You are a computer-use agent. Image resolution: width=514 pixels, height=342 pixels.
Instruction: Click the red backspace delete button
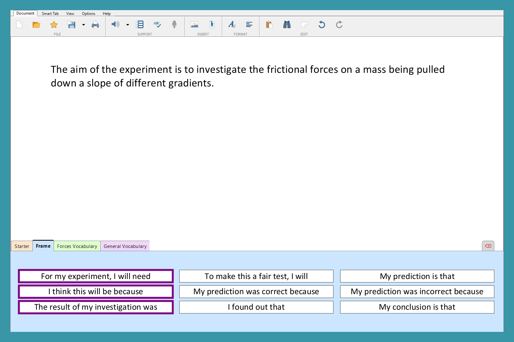[488, 246]
